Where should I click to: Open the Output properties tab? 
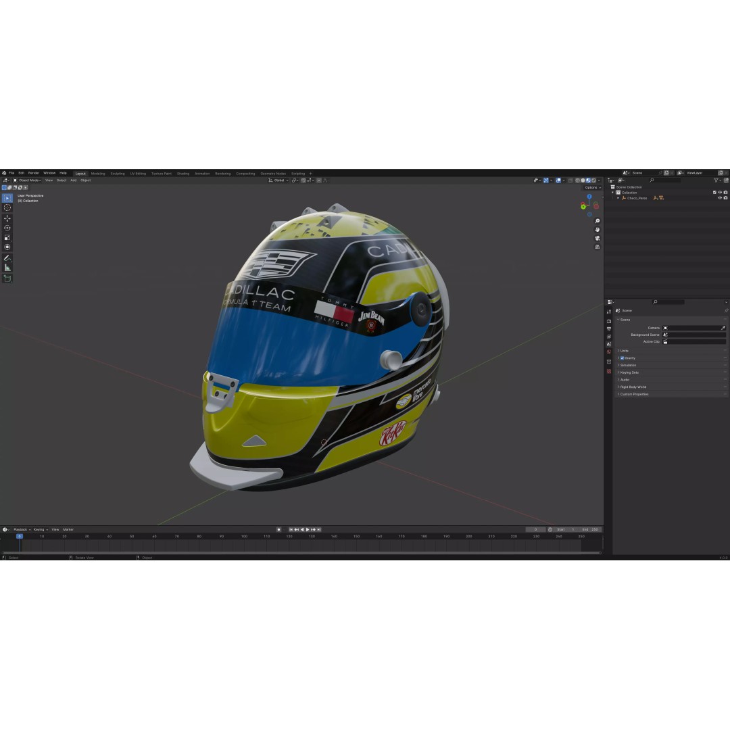[609, 329]
